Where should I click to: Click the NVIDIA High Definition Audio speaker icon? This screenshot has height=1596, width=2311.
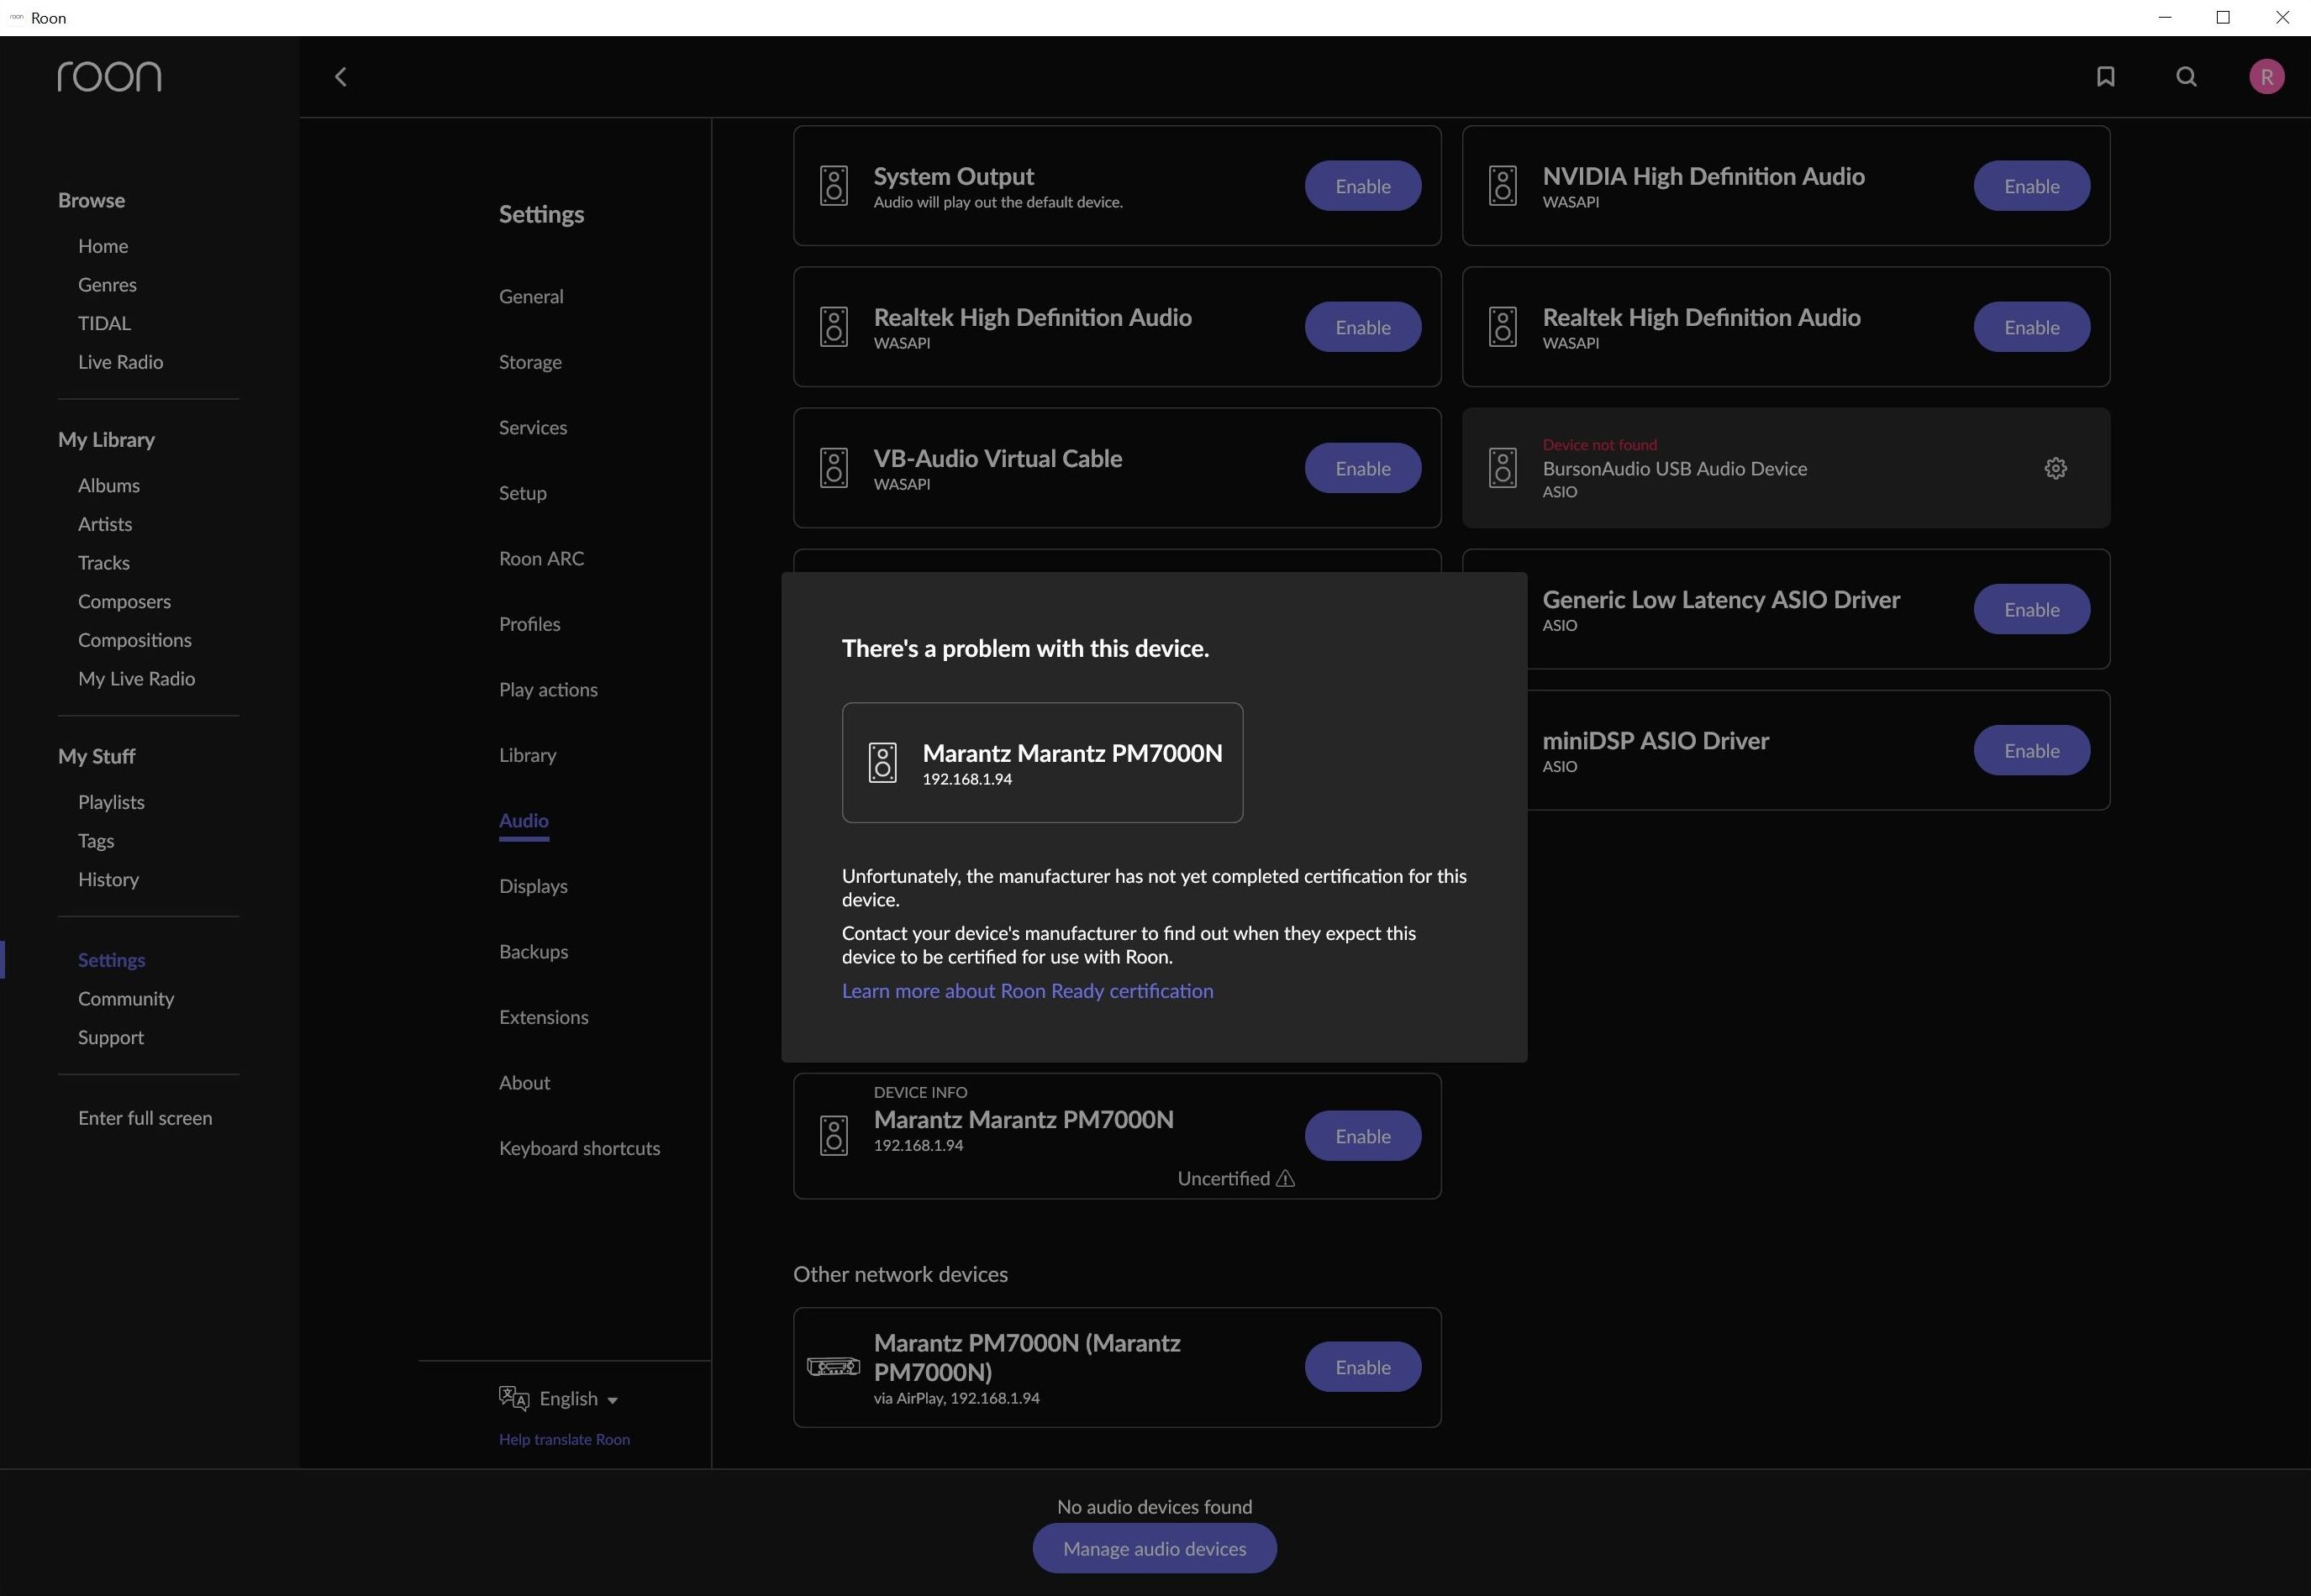point(1503,186)
